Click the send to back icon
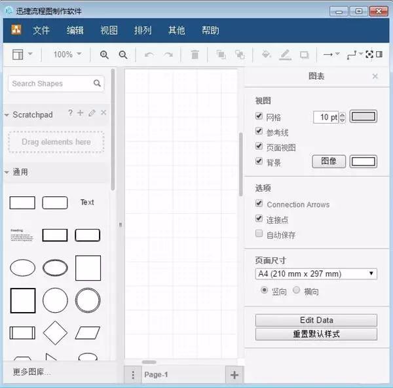Screen dimensions: 393x388 click(240, 54)
